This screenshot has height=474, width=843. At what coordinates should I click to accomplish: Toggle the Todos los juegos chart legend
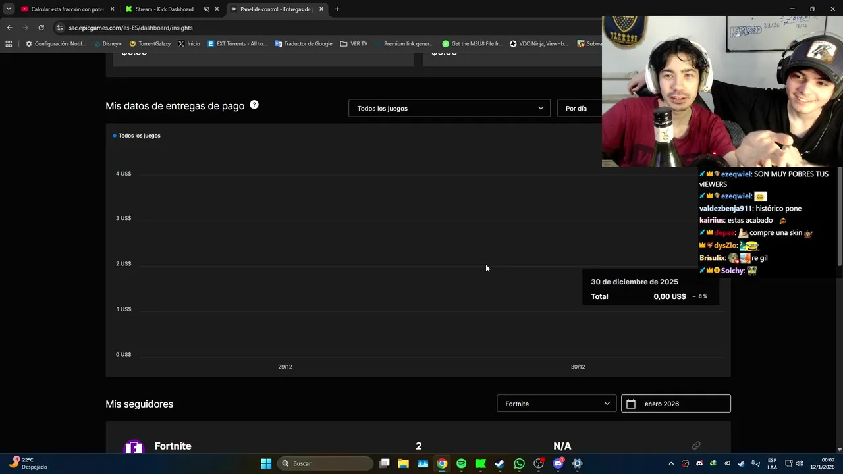point(137,136)
